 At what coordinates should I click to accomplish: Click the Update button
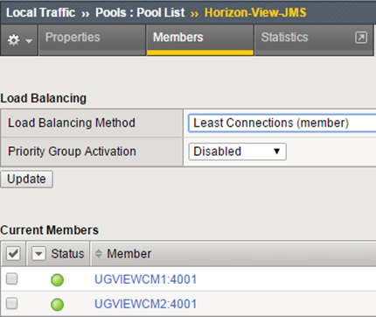coord(26,179)
